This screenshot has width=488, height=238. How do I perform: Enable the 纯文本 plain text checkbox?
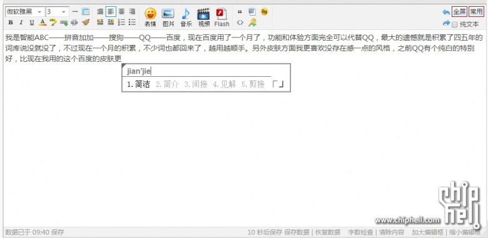[x=455, y=24]
